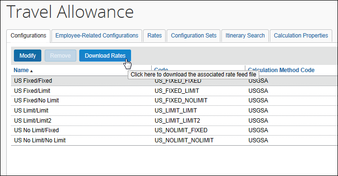Image resolution: width=338 pixels, height=176 pixels.
Task: Open the Configurations tab
Action: 28,36
